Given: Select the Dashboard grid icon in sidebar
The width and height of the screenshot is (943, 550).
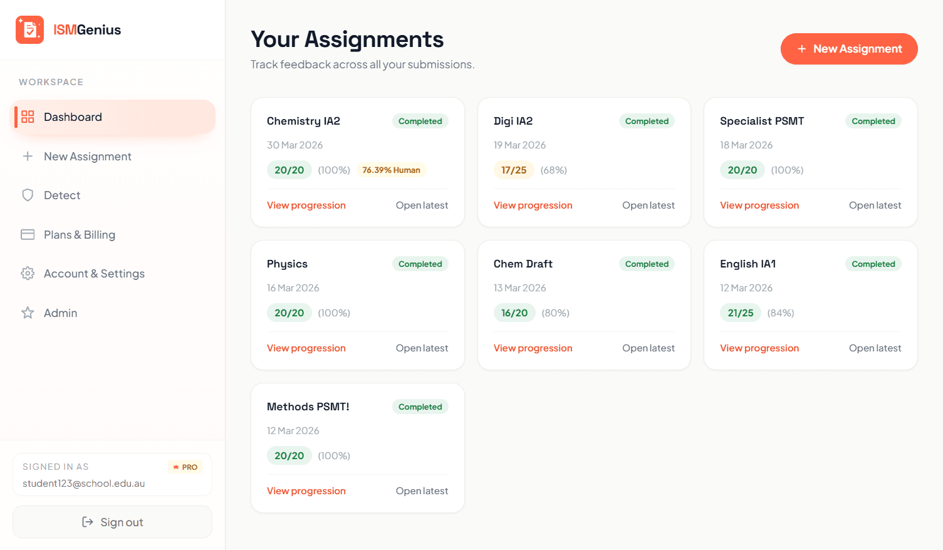Looking at the screenshot, I should click(28, 117).
